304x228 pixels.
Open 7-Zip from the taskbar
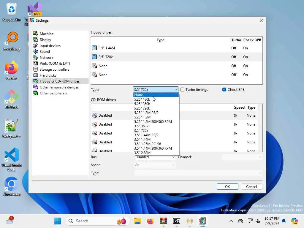click(177, 221)
